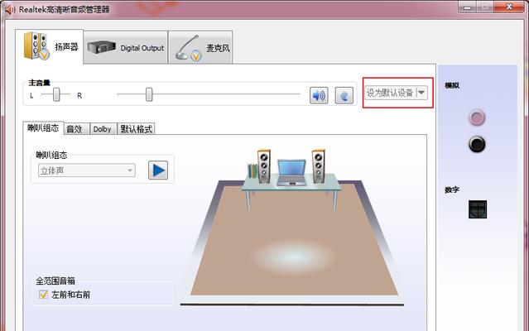
Task: Expand the 设为默认设备 dropdown arrow
Action: coord(421,93)
